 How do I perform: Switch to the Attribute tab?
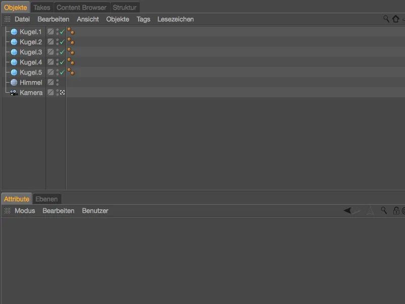click(17, 199)
